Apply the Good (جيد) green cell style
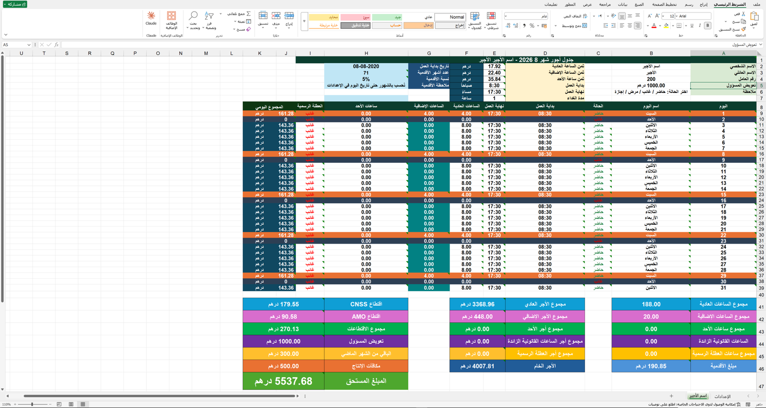The height and width of the screenshot is (408, 766). [387, 17]
